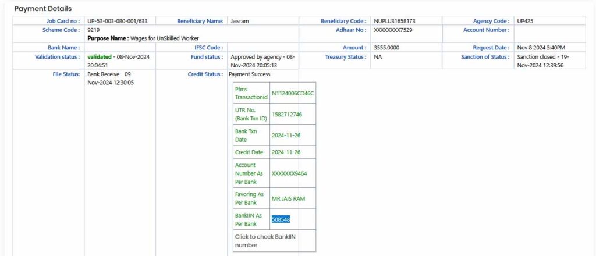Click the request date Nov 8 2024 5:40PM
This screenshot has height=256, width=596.
click(x=541, y=48)
